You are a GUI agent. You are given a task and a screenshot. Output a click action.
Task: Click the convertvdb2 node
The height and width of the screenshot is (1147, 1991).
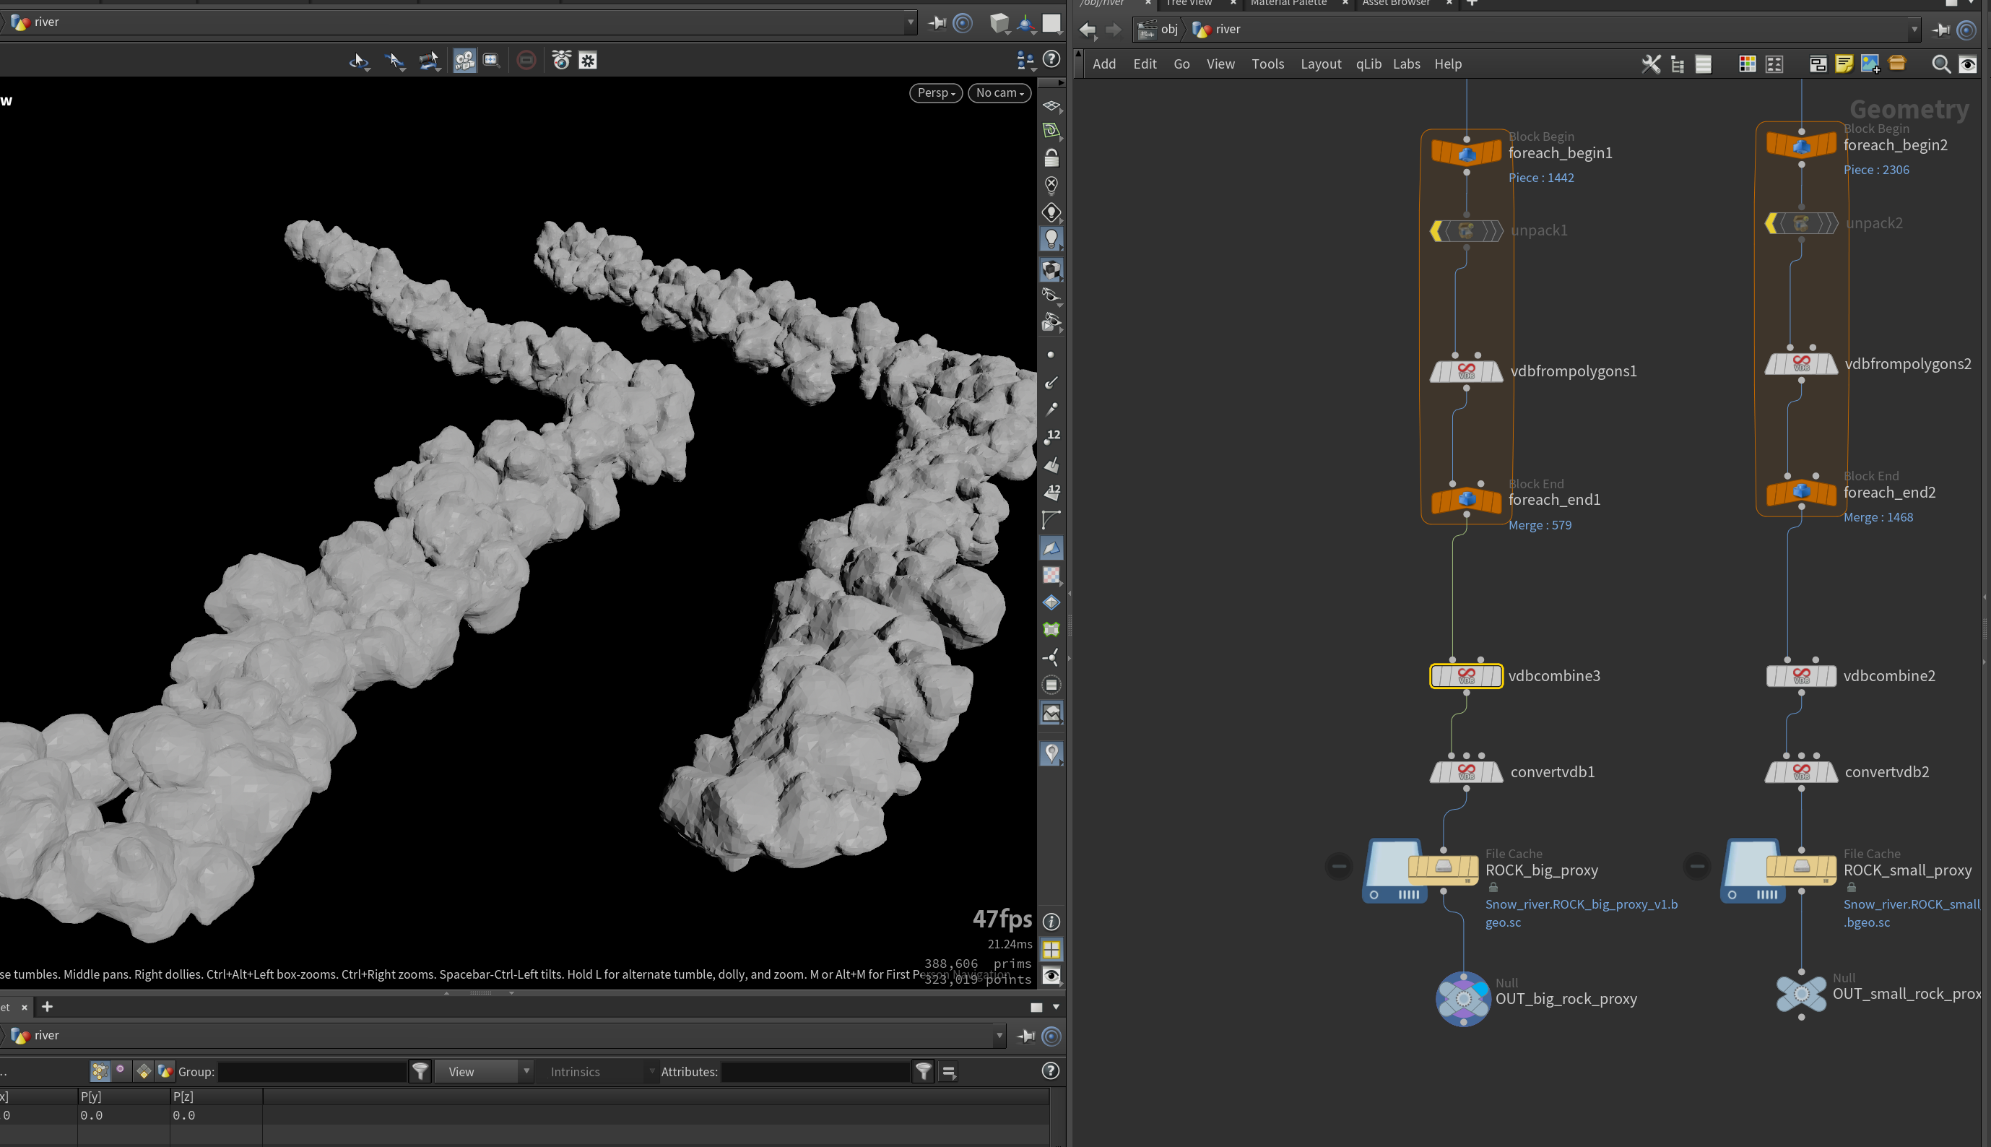pyautogui.click(x=1801, y=772)
